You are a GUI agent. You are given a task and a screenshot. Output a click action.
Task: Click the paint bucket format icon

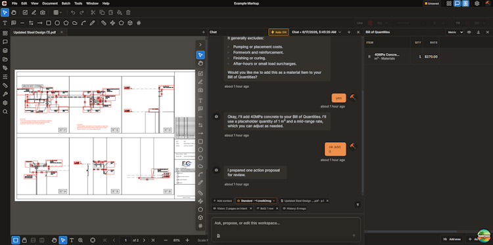click(120, 12)
